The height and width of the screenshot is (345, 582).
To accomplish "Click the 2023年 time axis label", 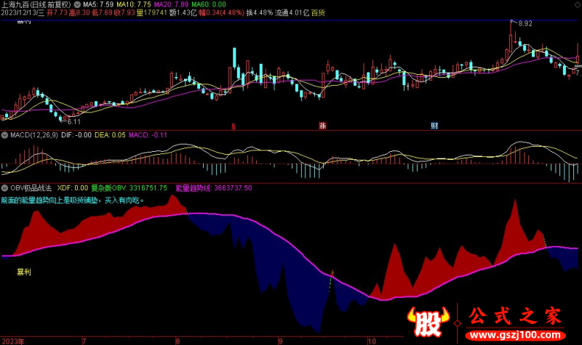I will tap(15, 340).
